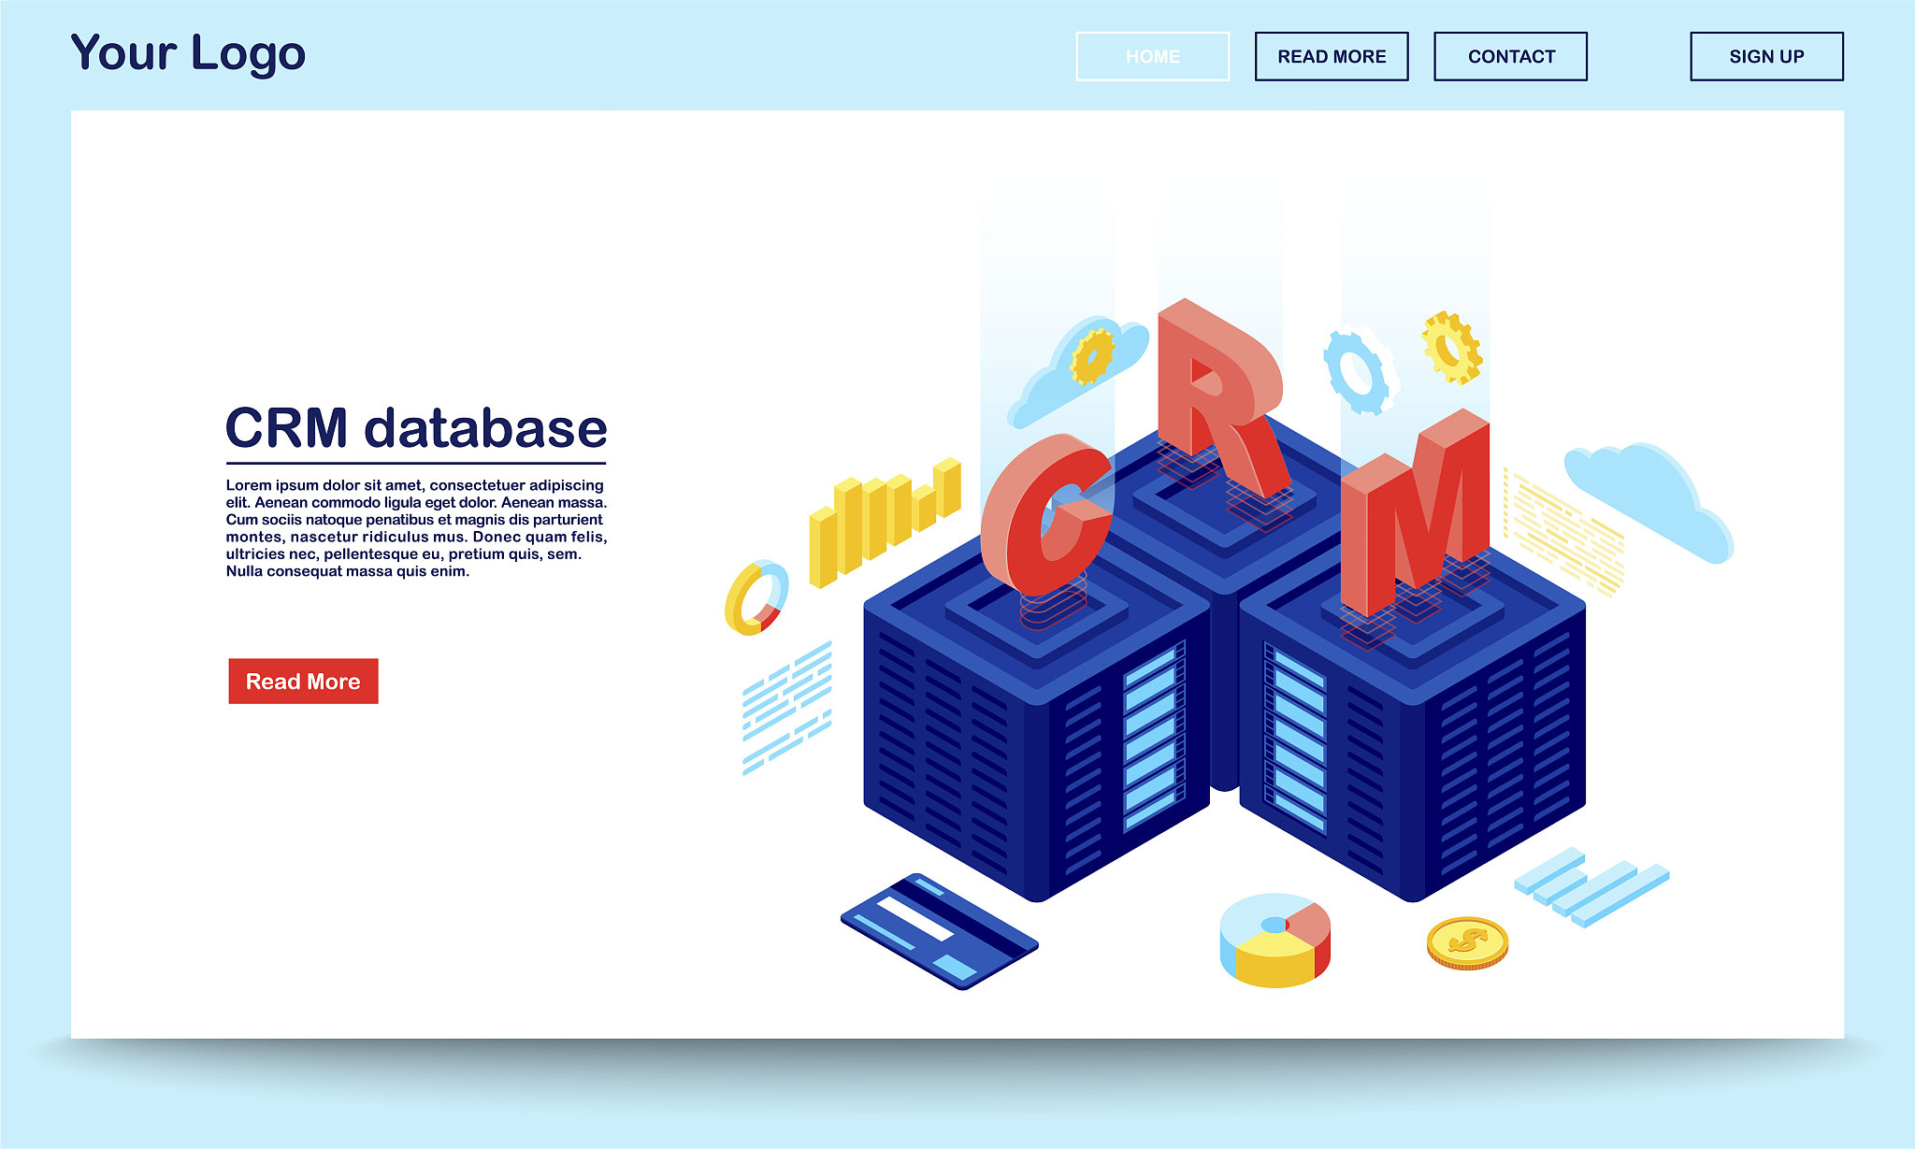The image size is (1915, 1149).
Task: Open the READ MORE nav item
Action: [1332, 56]
